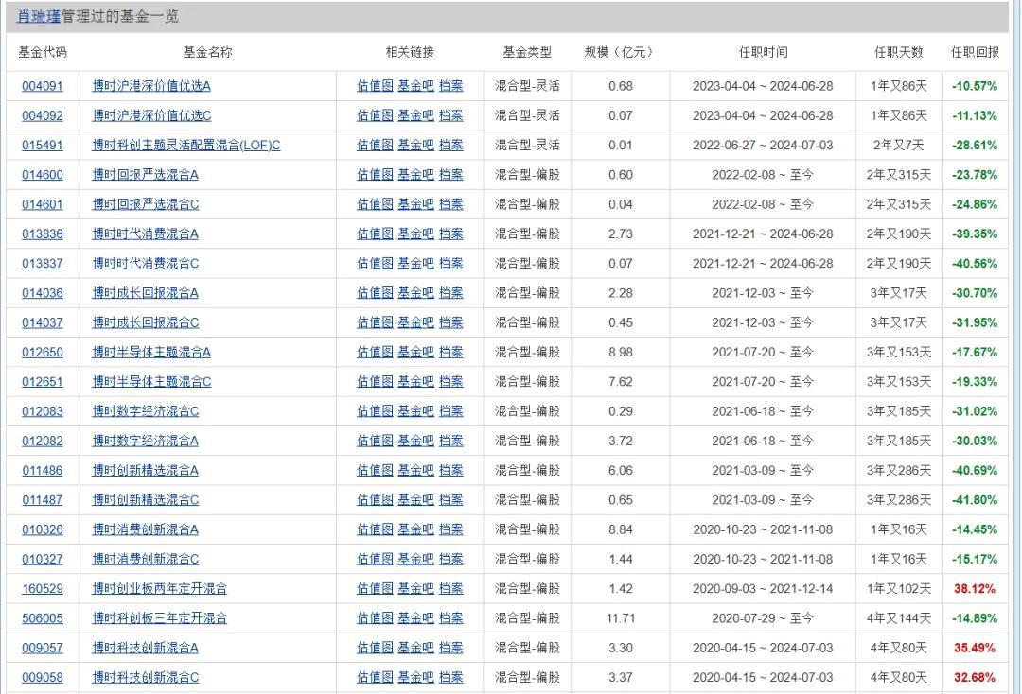This screenshot has width=1022, height=694.
Task: Click the 规模（亿元） column header
Action: pos(620,52)
